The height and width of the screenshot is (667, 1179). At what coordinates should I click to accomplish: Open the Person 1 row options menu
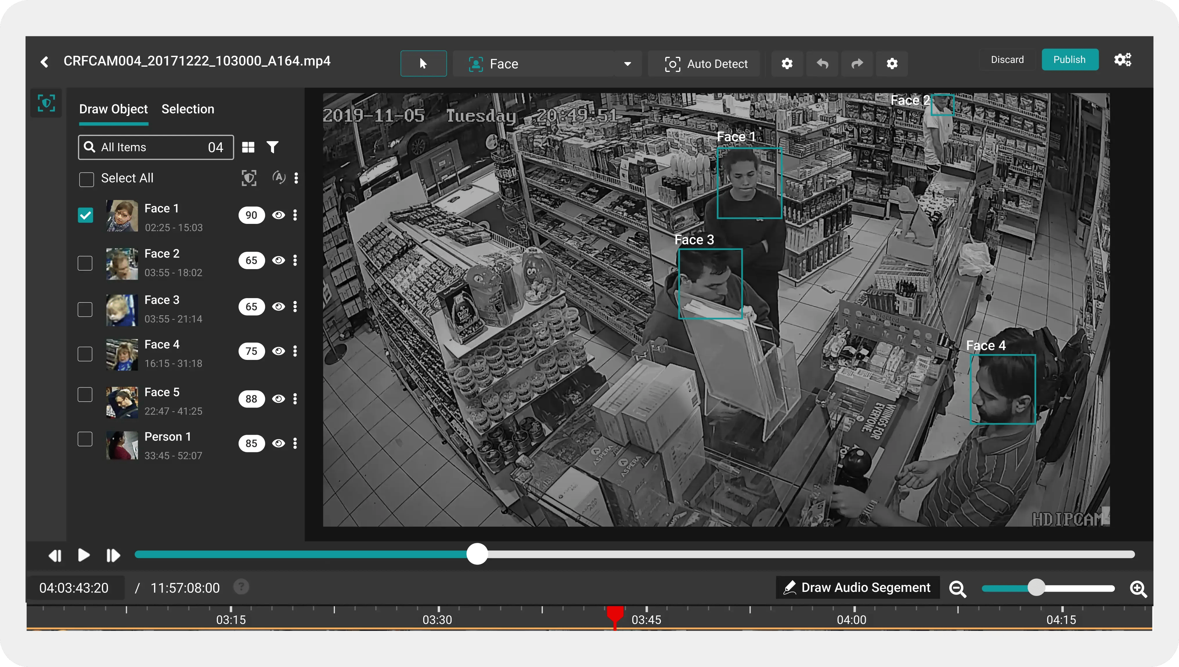[295, 443]
